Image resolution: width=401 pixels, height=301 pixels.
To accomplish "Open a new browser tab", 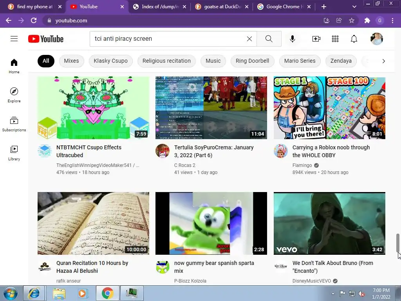I will (324, 7).
